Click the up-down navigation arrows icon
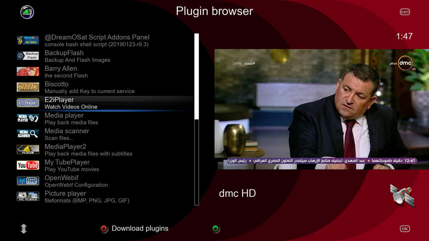Screen dimensions: 429x241 (23, 229)
